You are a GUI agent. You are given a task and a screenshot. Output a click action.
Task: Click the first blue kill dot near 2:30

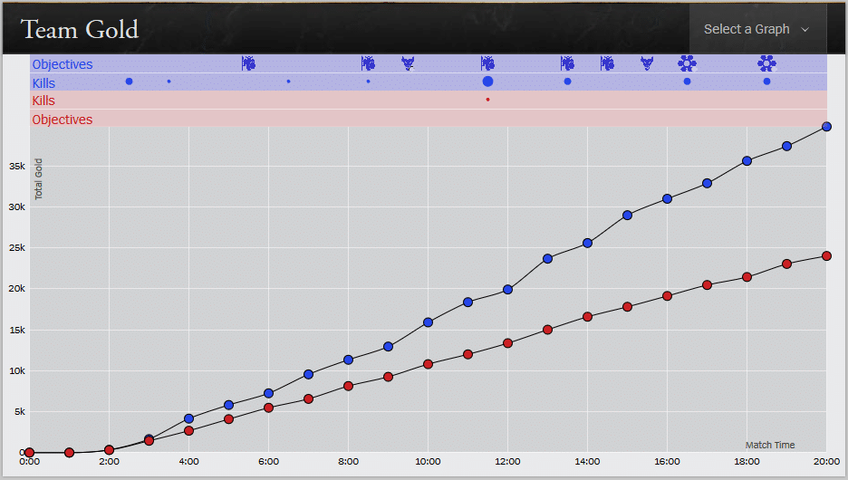click(x=129, y=82)
